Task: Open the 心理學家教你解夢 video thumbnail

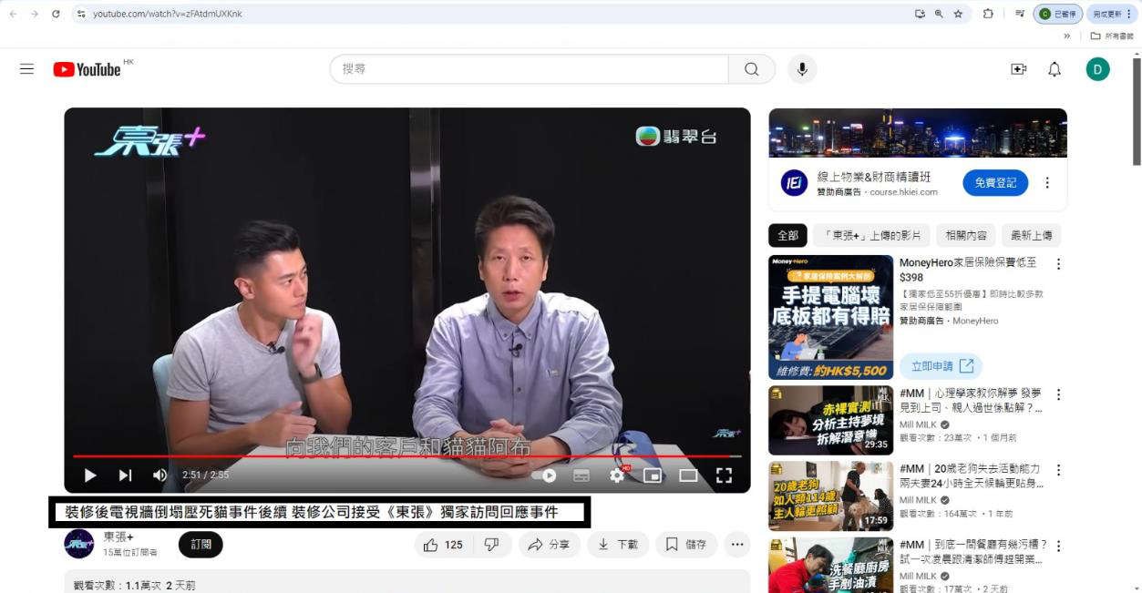Action: coord(830,420)
